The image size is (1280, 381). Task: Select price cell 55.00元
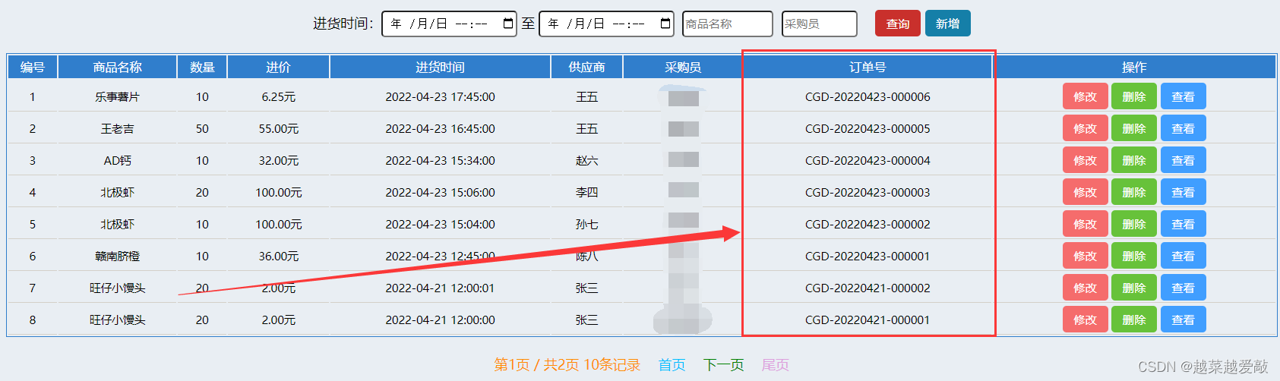(278, 128)
